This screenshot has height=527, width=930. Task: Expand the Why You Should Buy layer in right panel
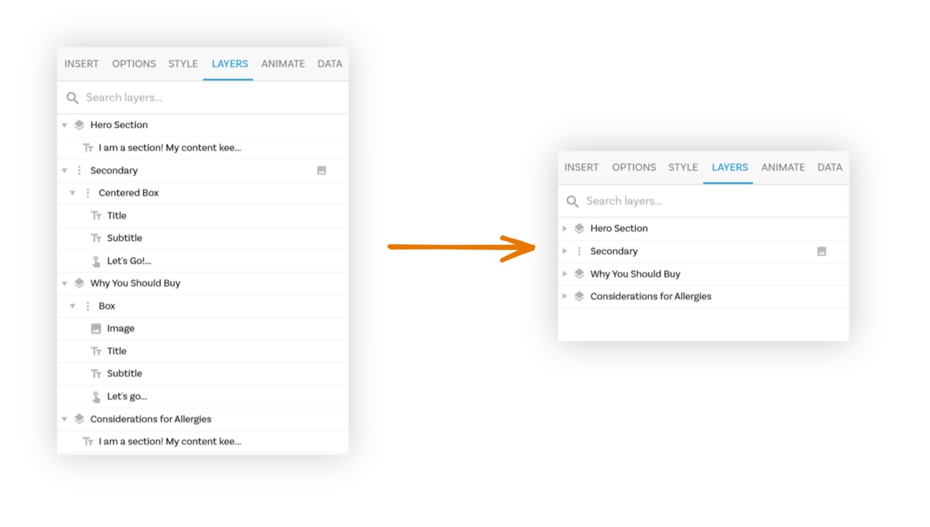tap(565, 274)
